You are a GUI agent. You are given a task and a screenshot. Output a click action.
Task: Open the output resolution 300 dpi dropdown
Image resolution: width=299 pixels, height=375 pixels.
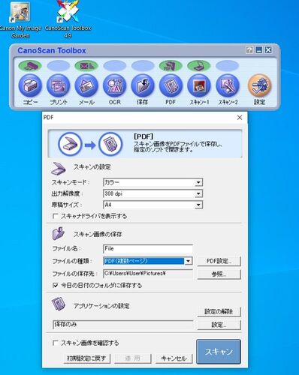point(198,193)
